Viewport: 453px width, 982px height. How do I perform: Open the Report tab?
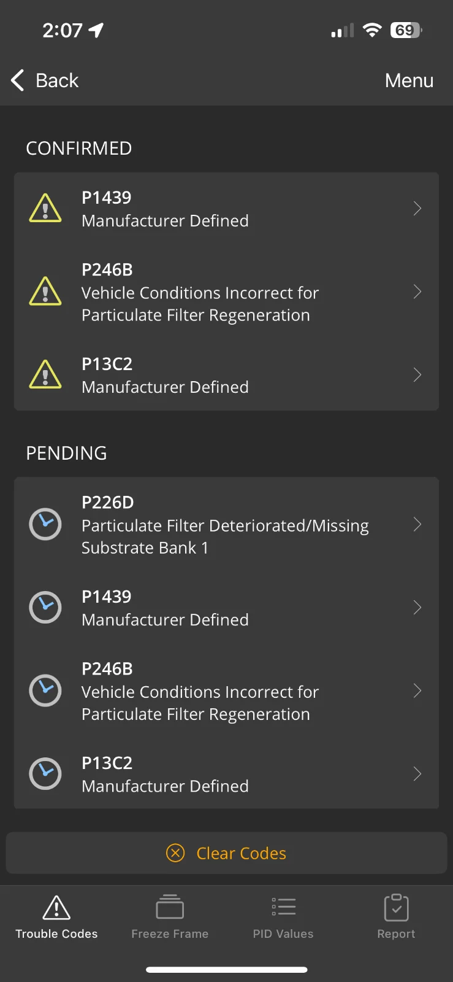click(x=396, y=917)
